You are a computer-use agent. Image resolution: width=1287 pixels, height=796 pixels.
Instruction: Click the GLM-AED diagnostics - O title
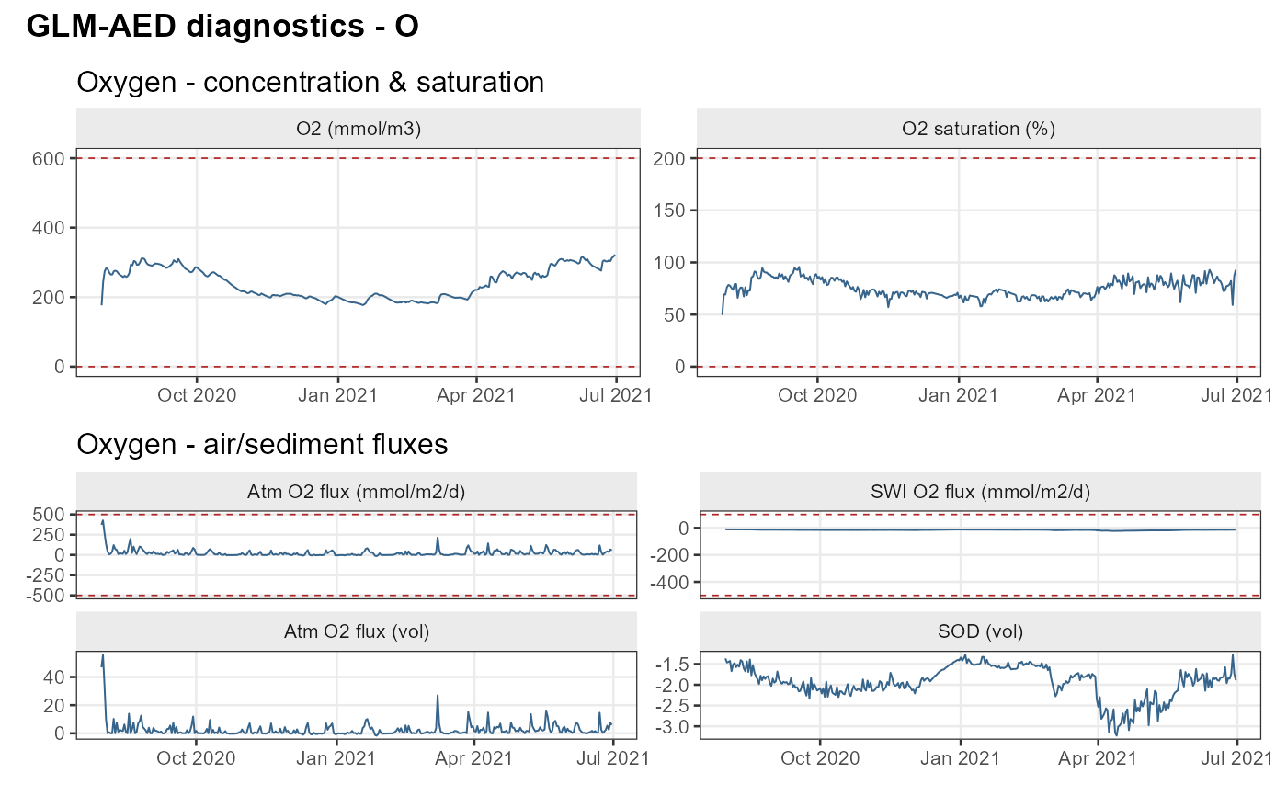click(223, 27)
